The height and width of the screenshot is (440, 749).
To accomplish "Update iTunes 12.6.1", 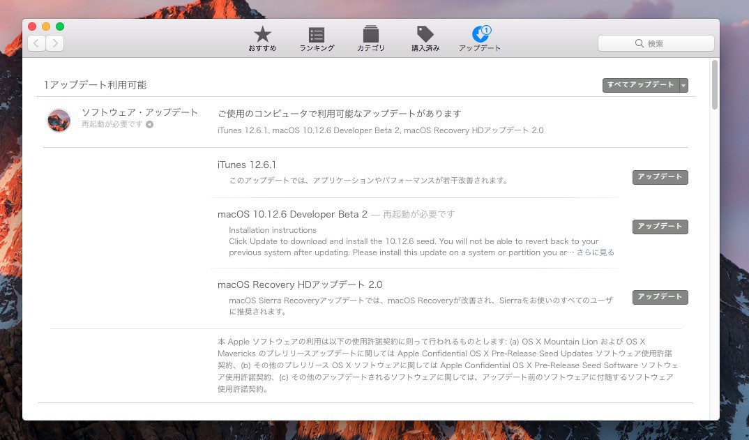I will pos(660,177).
